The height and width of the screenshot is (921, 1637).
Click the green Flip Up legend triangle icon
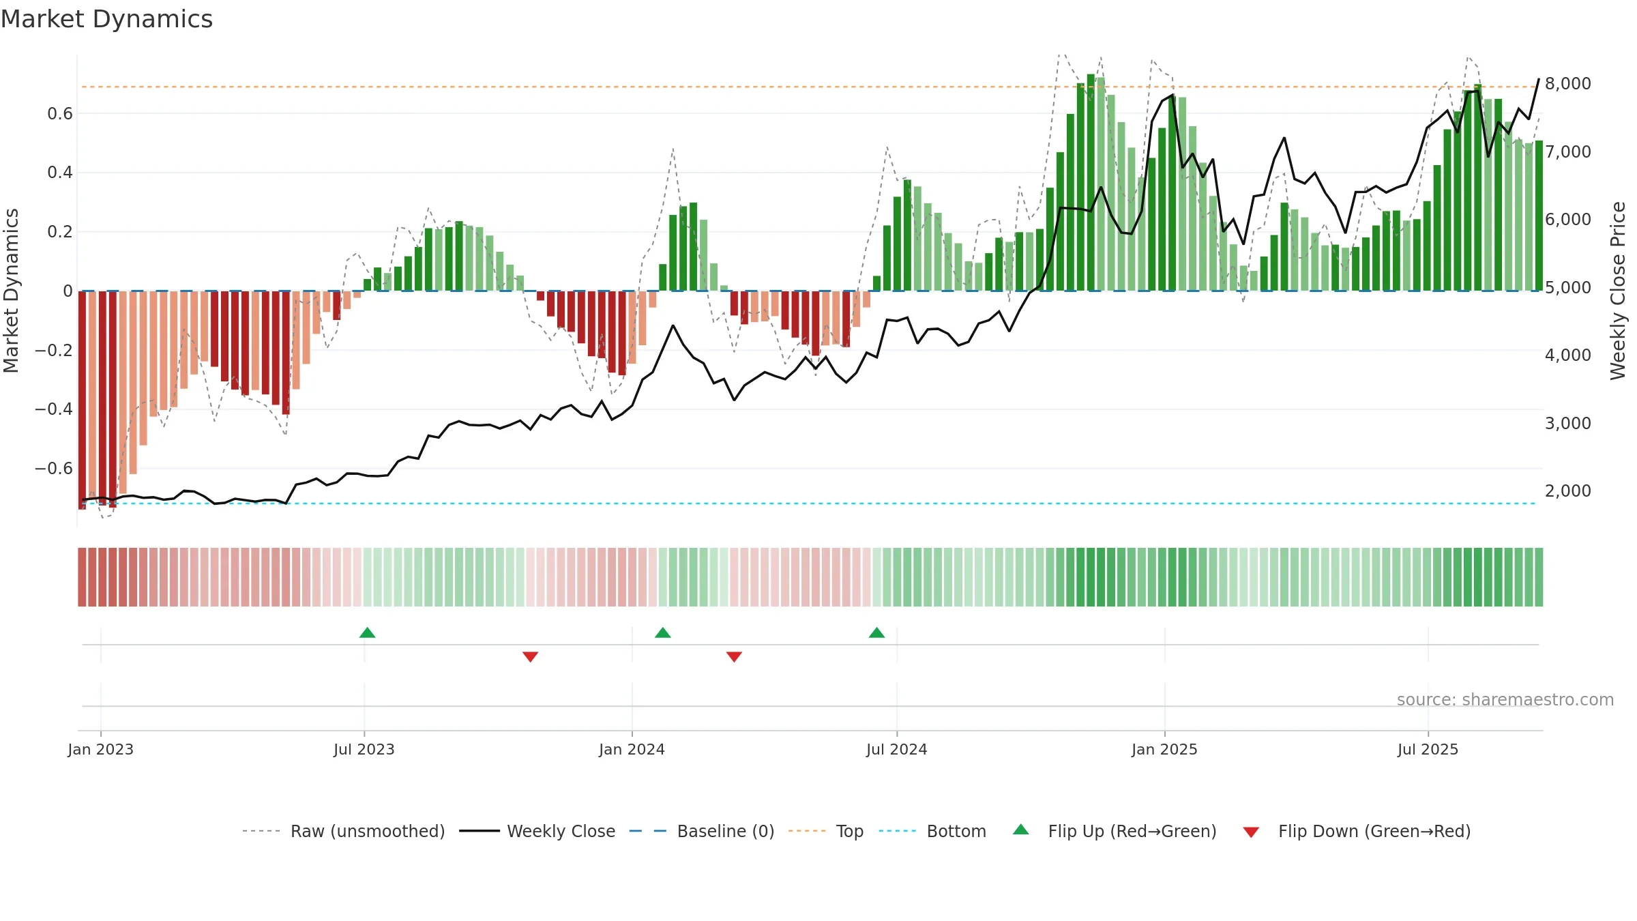tap(1021, 830)
